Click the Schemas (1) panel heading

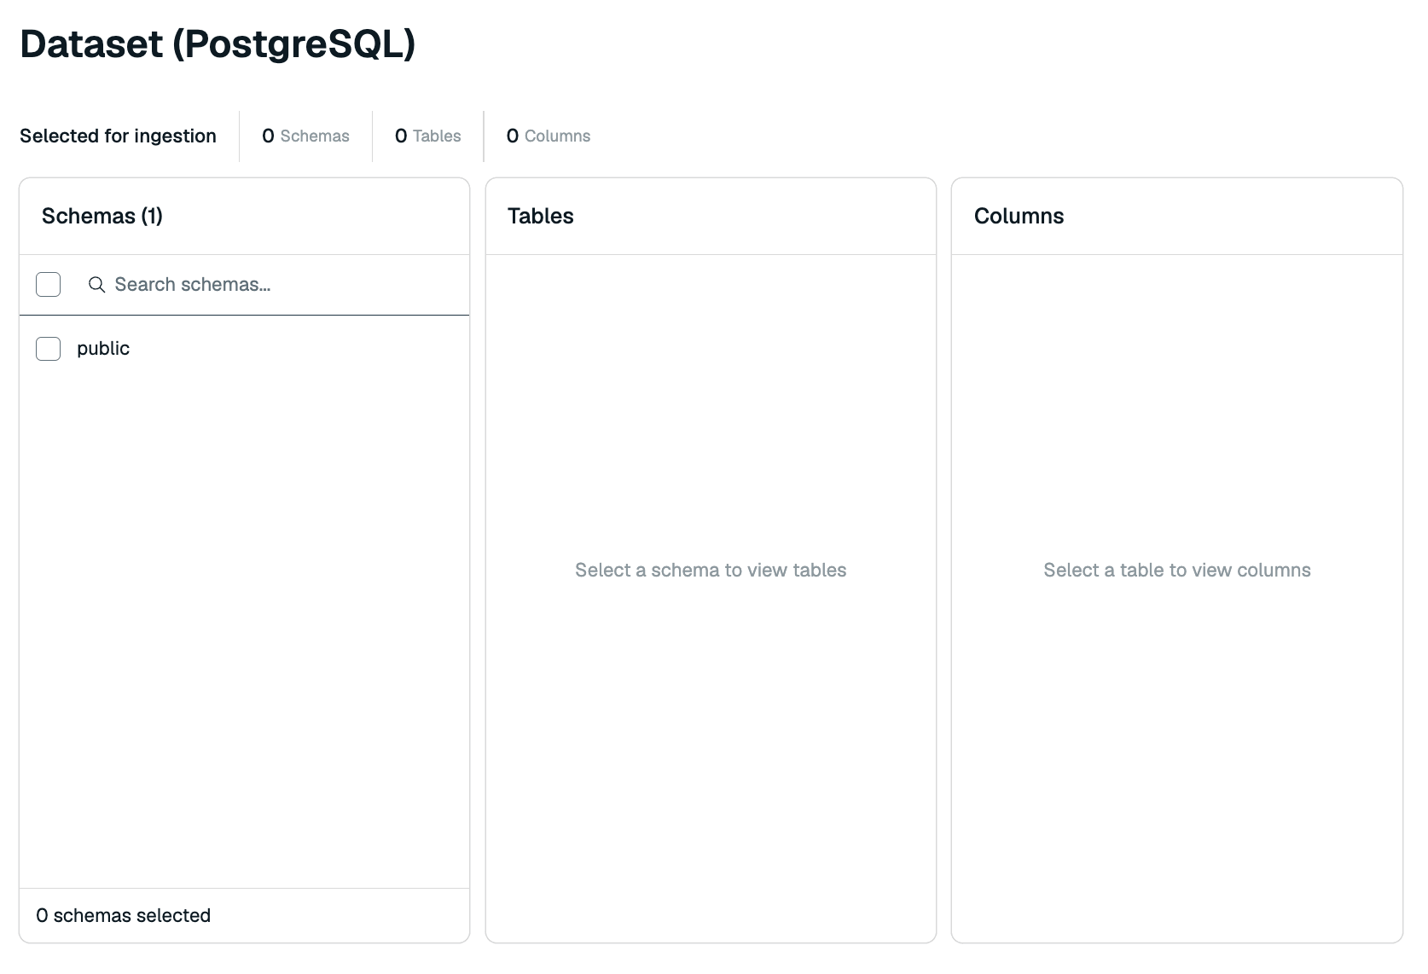click(102, 217)
